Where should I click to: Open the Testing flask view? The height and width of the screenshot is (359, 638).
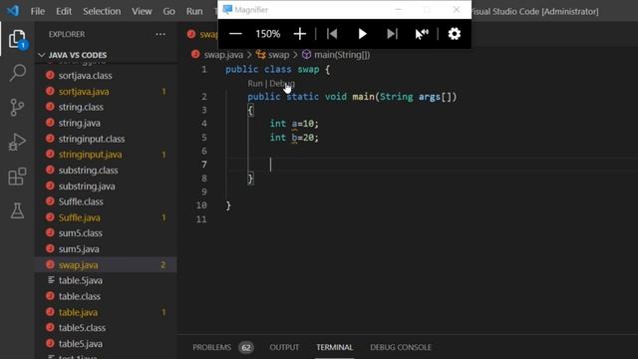click(17, 210)
